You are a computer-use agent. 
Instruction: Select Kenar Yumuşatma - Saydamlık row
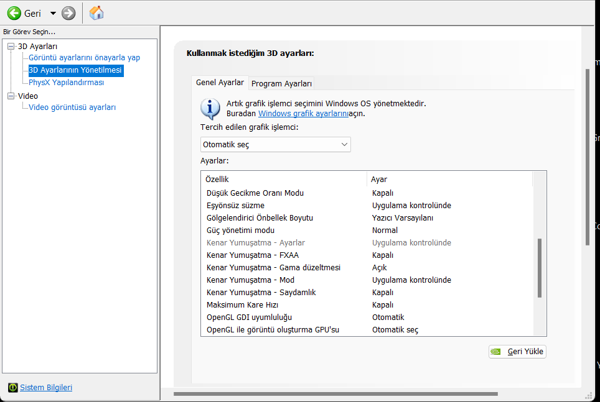point(367,292)
